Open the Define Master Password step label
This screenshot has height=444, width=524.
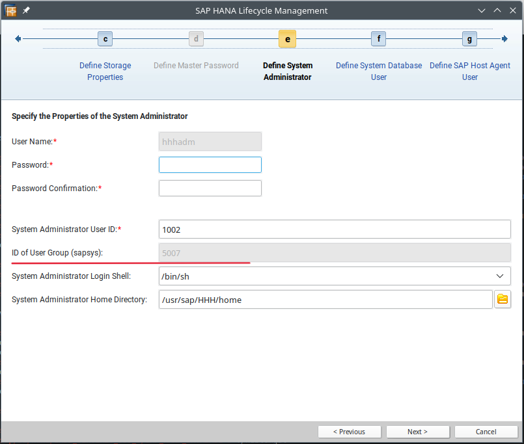pyautogui.click(x=196, y=66)
